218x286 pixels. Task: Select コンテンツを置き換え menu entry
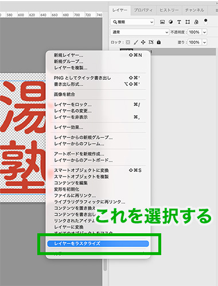(x=75, y=208)
